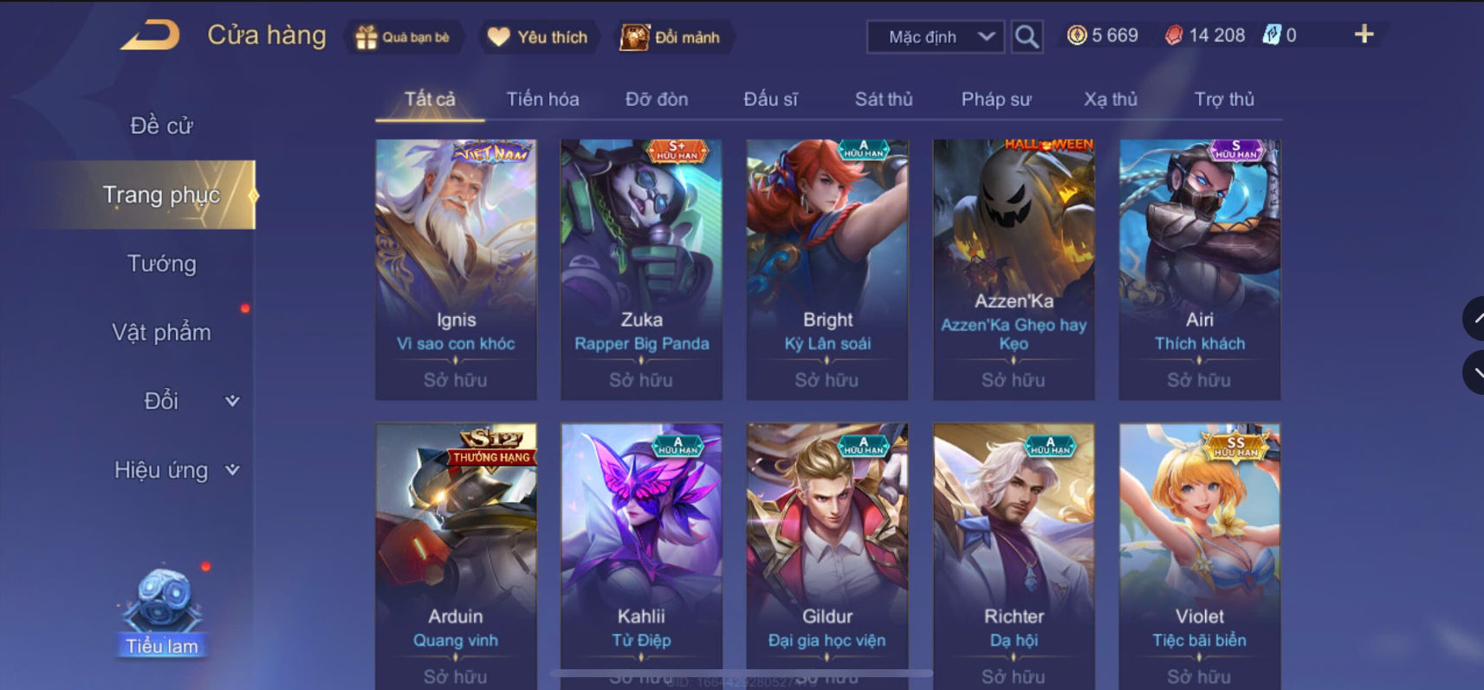Viewport: 1484px width, 690px height.
Task: Select Vật phẩm in the left sidebar
Action: [162, 332]
